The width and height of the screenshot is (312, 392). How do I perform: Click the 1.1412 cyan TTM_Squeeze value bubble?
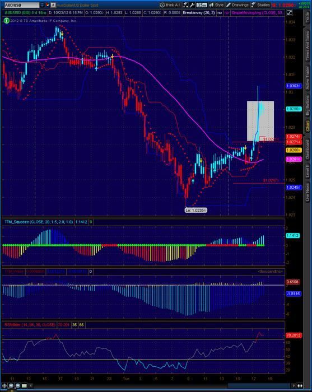coord(293,236)
